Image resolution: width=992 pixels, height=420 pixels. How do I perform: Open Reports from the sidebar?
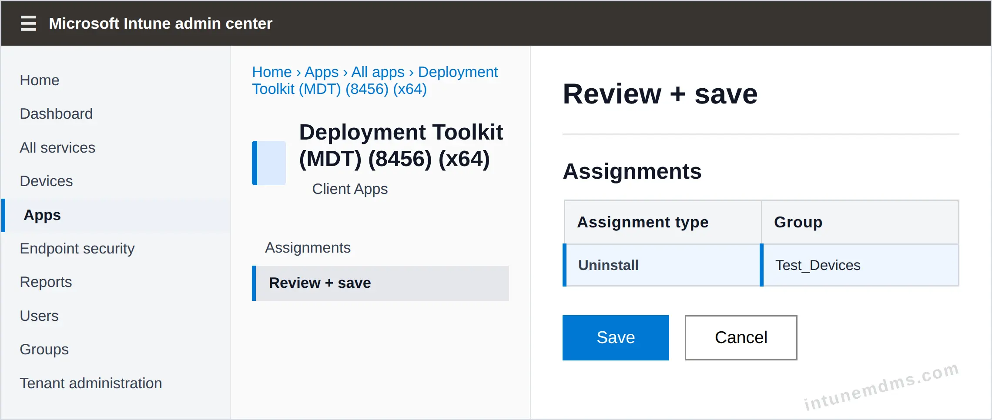click(46, 282)
